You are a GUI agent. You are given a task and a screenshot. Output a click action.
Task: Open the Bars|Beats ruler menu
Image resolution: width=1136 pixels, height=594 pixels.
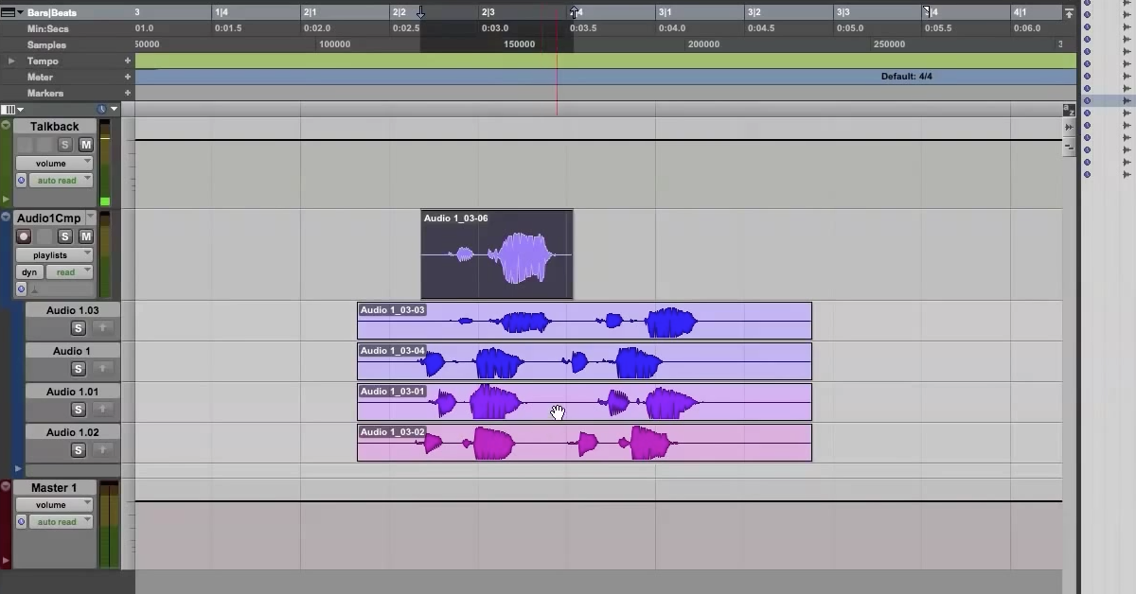pos(13,12)
